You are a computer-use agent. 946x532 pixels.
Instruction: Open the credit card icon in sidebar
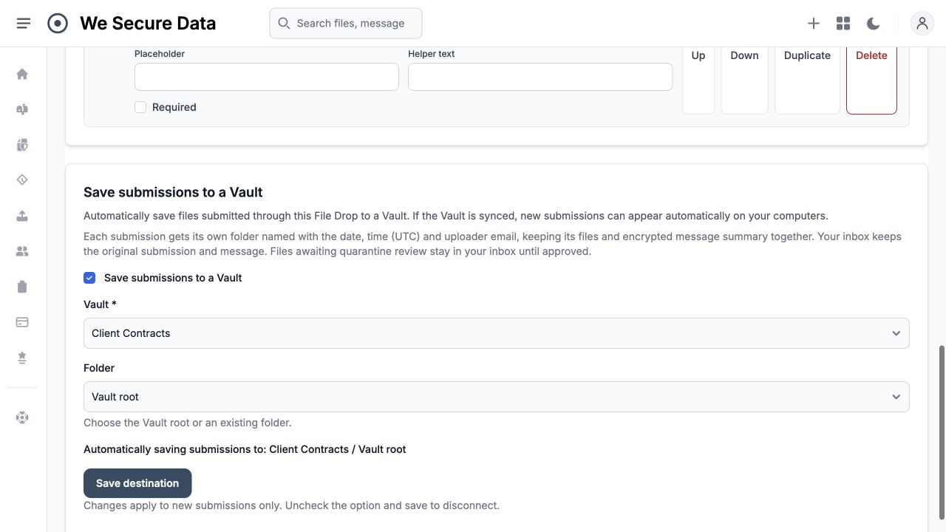pos(22,322)
